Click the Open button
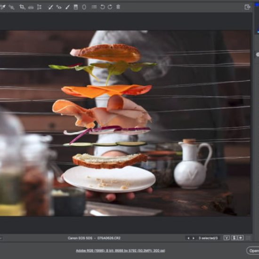This screenshot has width=259, height=259. click(253, 251)
